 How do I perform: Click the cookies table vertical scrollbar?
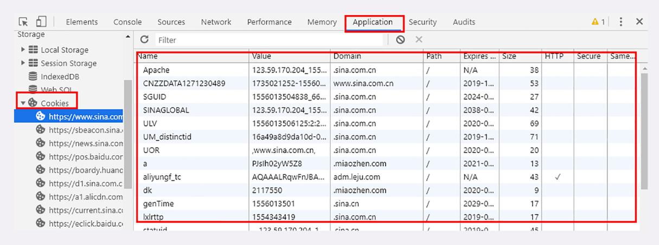[x=644, y=131]
